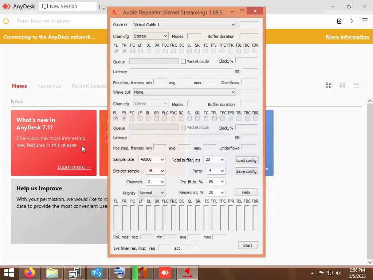Open the keyboard monitor taskbar icon
Screen dimensions: 373x280
tap(119, 273)
